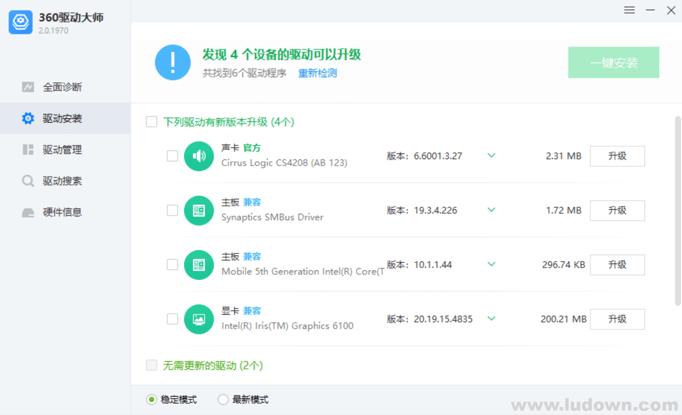The width and height of the screenshot is (682, 415).
Task: Click the sound card speaker icon
Action: pyautogui.click(x=199, y=156)
